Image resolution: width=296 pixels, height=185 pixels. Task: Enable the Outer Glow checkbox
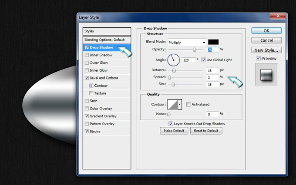coord(87,63)
